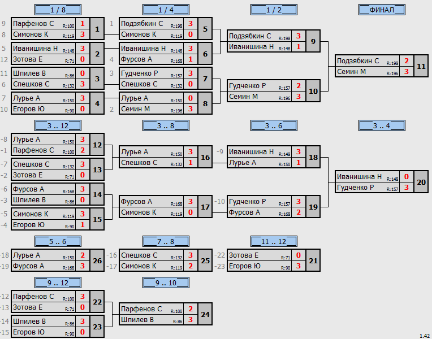Click 'Егоров Ю' in match 4
This screenshot has height=339, width=432.
pos(29,109)
